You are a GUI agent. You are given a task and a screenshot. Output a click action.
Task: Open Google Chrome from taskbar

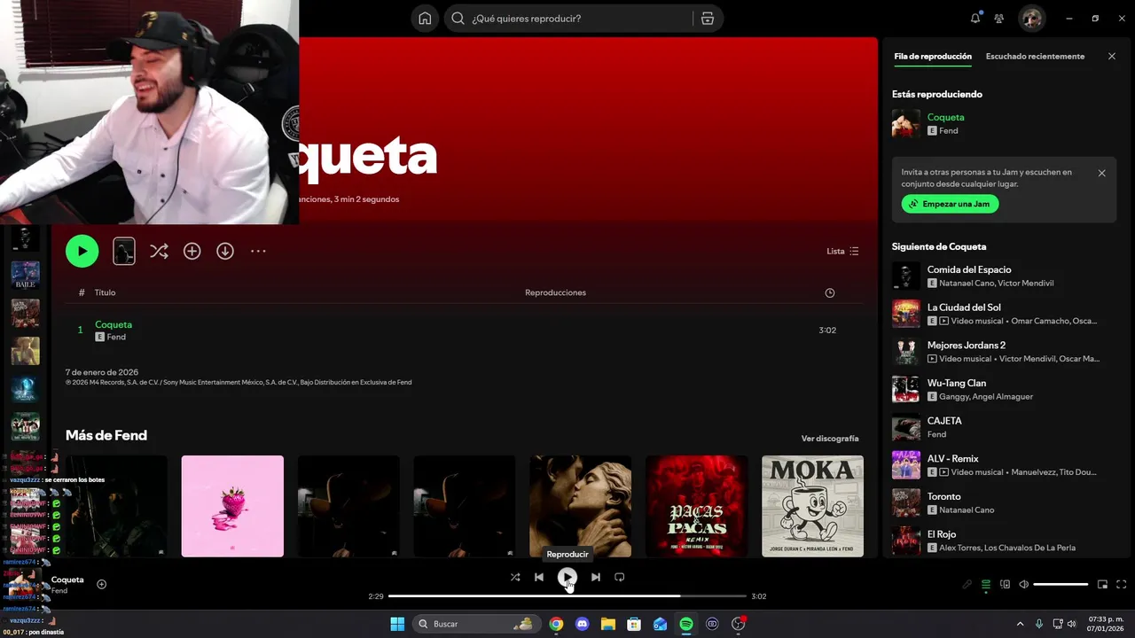pos(556,624)
